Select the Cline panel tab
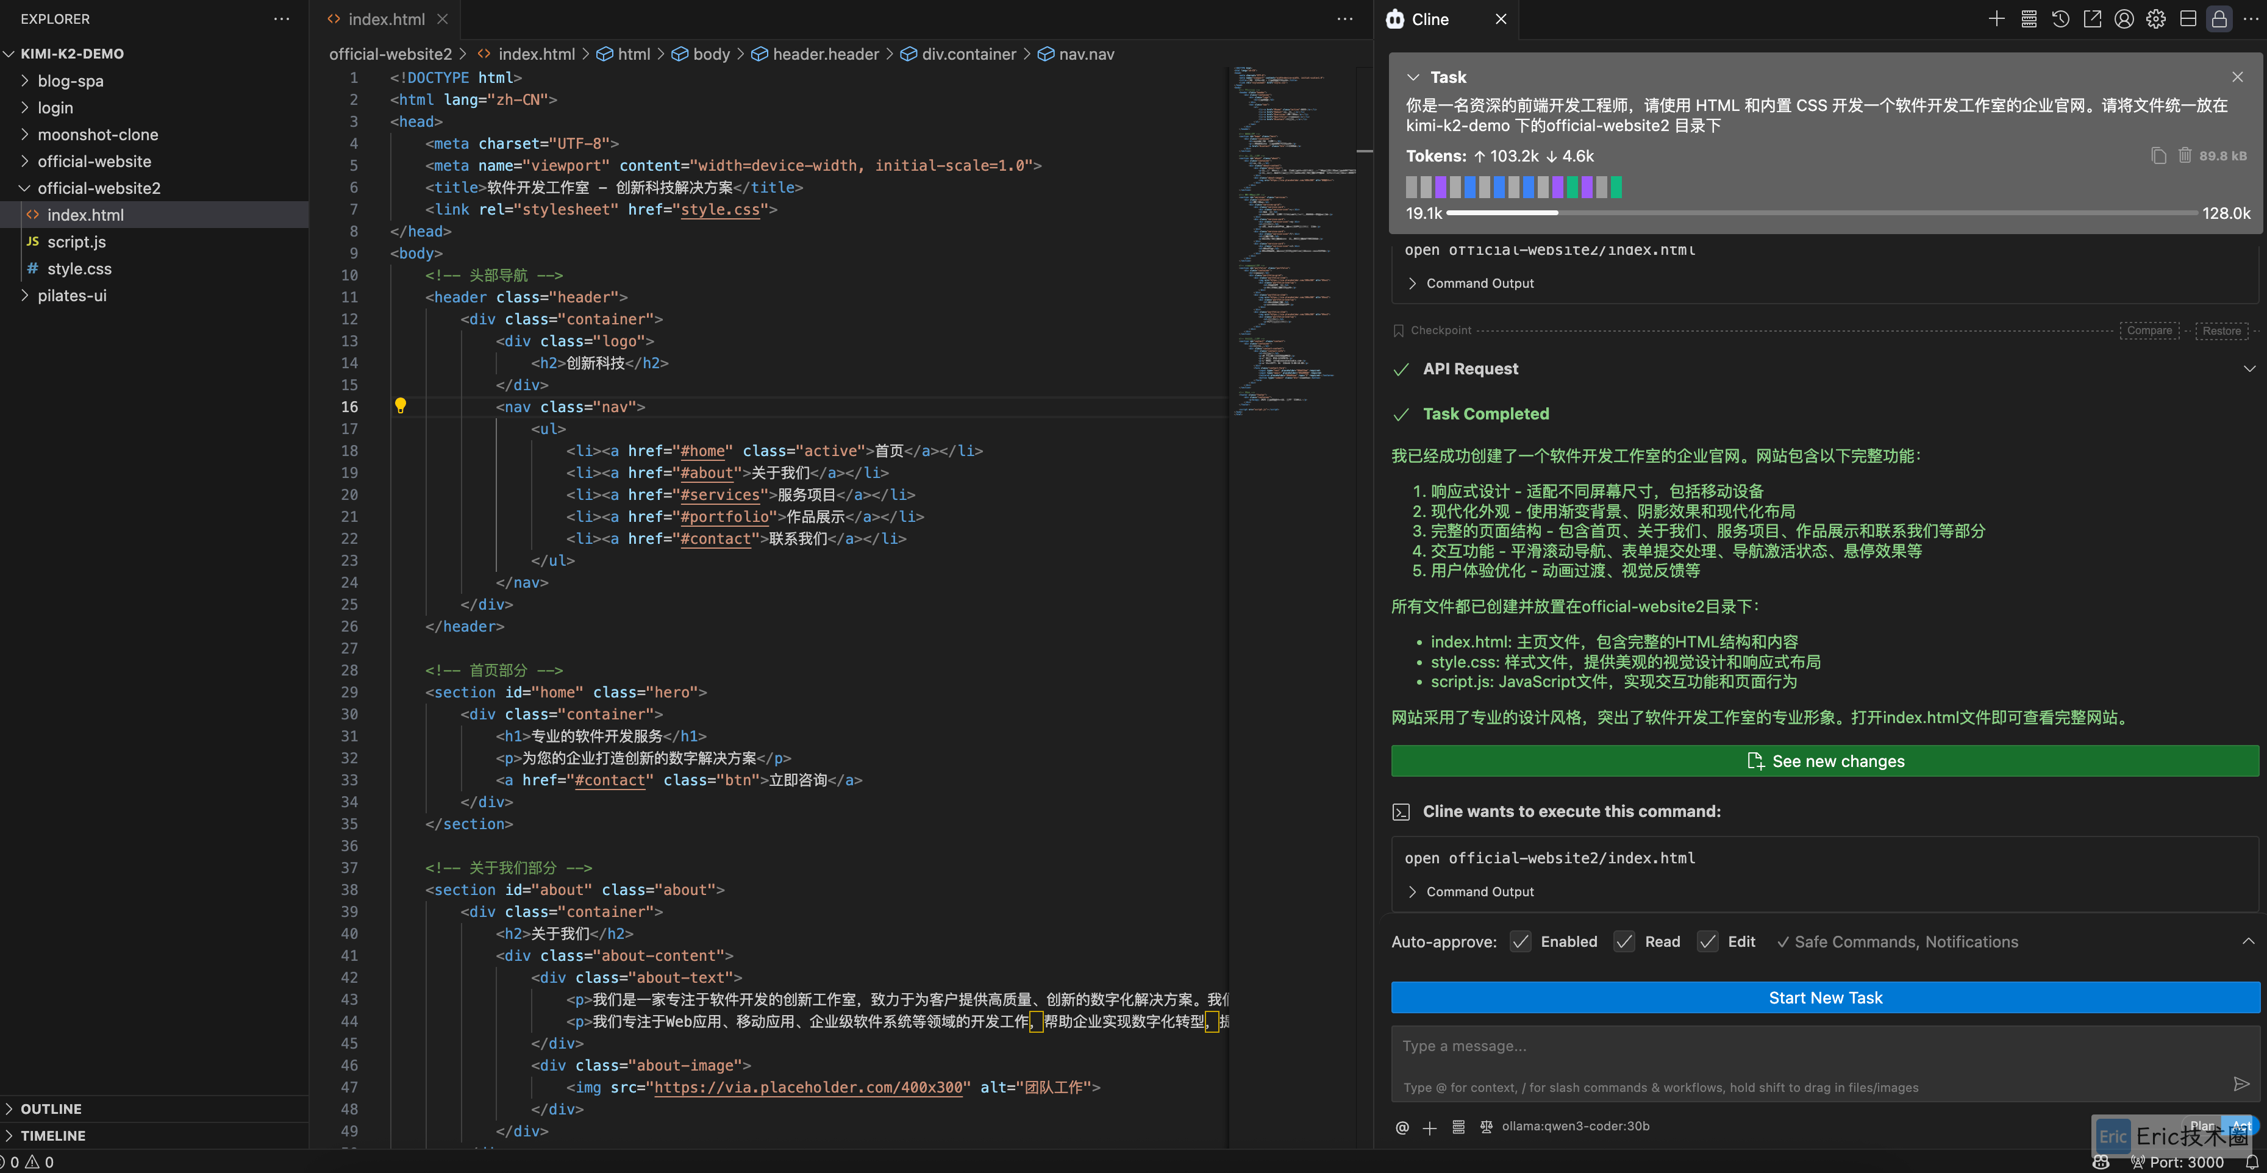Screen dimensions: 2267x1173 (1430, 20)
